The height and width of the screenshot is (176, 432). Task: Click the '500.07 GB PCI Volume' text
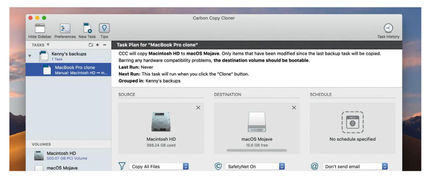(67, 158)
